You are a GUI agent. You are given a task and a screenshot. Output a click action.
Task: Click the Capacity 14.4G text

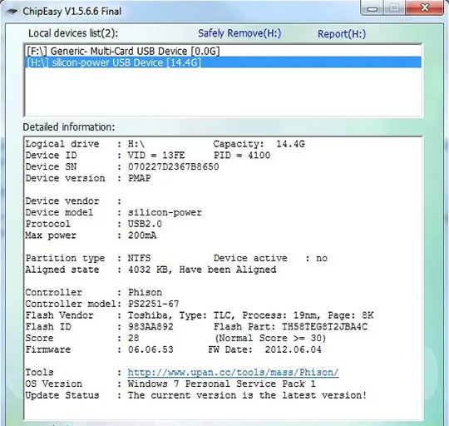259,144
